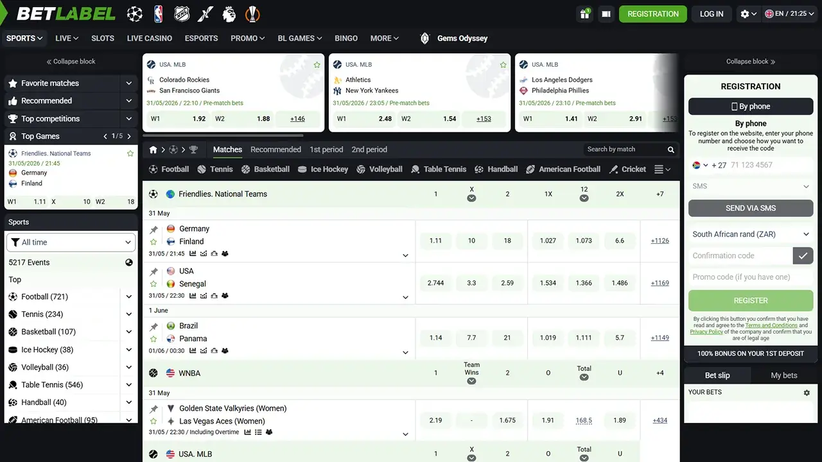Click the trophy icon in breadcrumb
822x462 pixels.
point(194,150)
